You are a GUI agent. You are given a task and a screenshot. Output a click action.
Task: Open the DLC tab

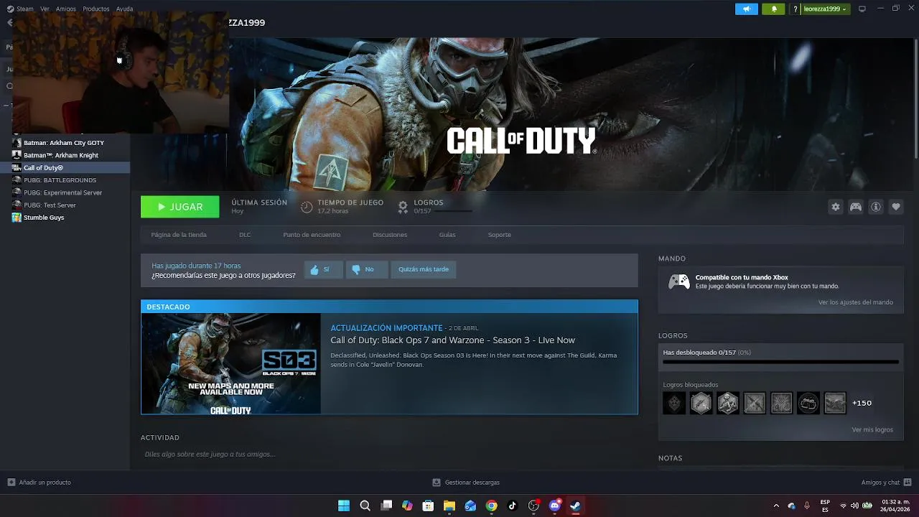tap(245, 235)
